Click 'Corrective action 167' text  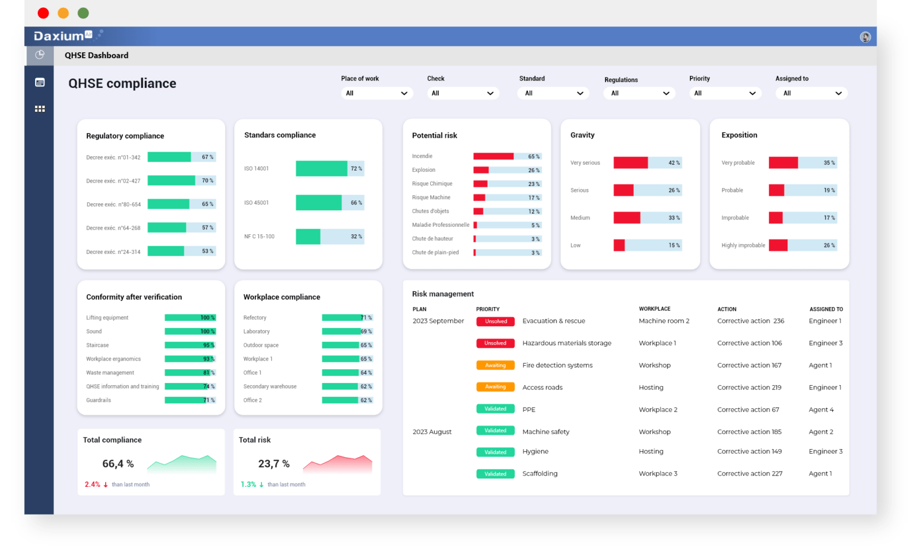(x=750, y=365)
